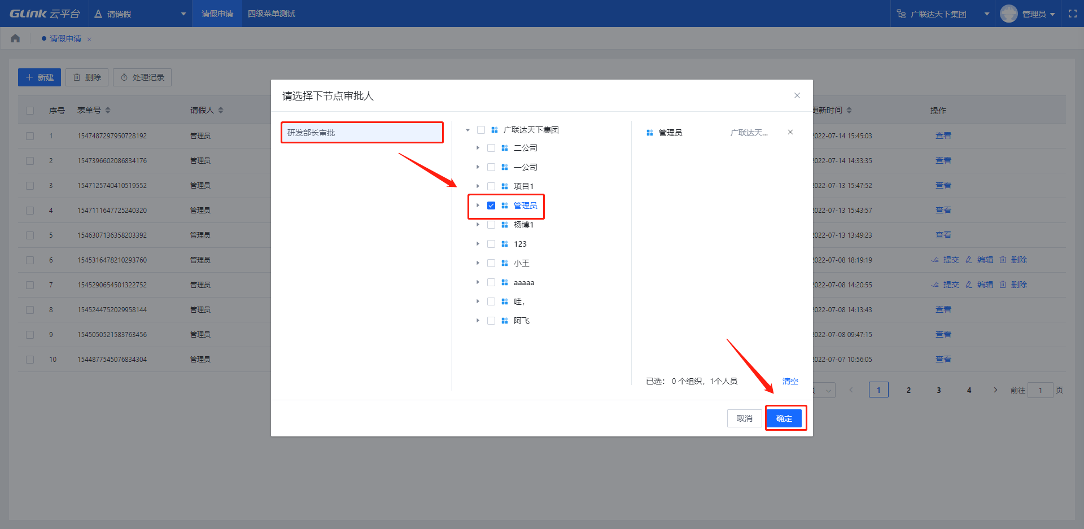Select all rows with the table header checkbox

[30, 111]
